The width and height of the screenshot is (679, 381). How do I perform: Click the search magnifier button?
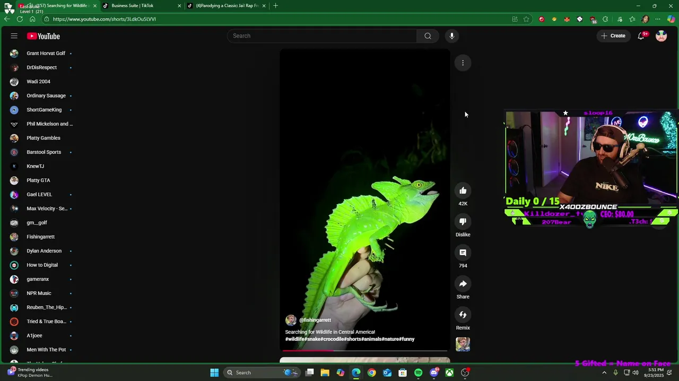pos(428,36)
